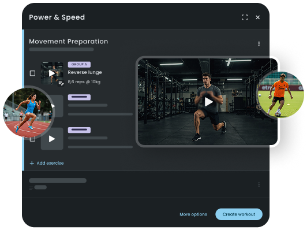Tick the third exercise checkbox
Screen dimensions: 307x230
tap(32, 139)
